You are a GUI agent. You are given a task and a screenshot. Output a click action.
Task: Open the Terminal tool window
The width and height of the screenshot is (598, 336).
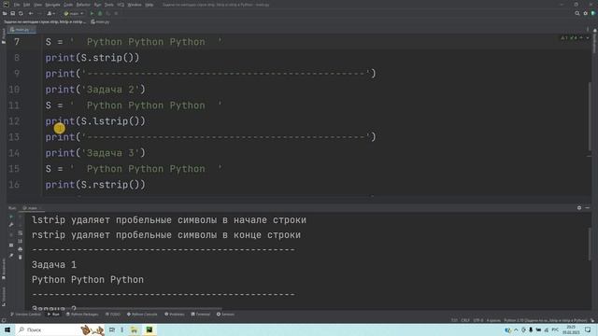[201, 315]
